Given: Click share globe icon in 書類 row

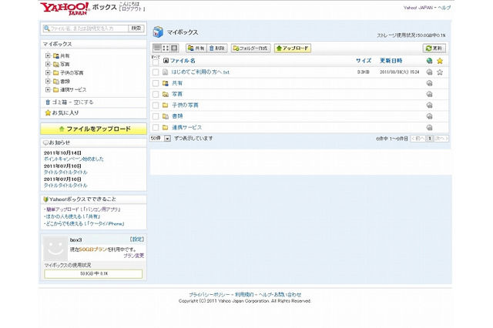Looking at the screenshot, I should [x=429, y=116].
